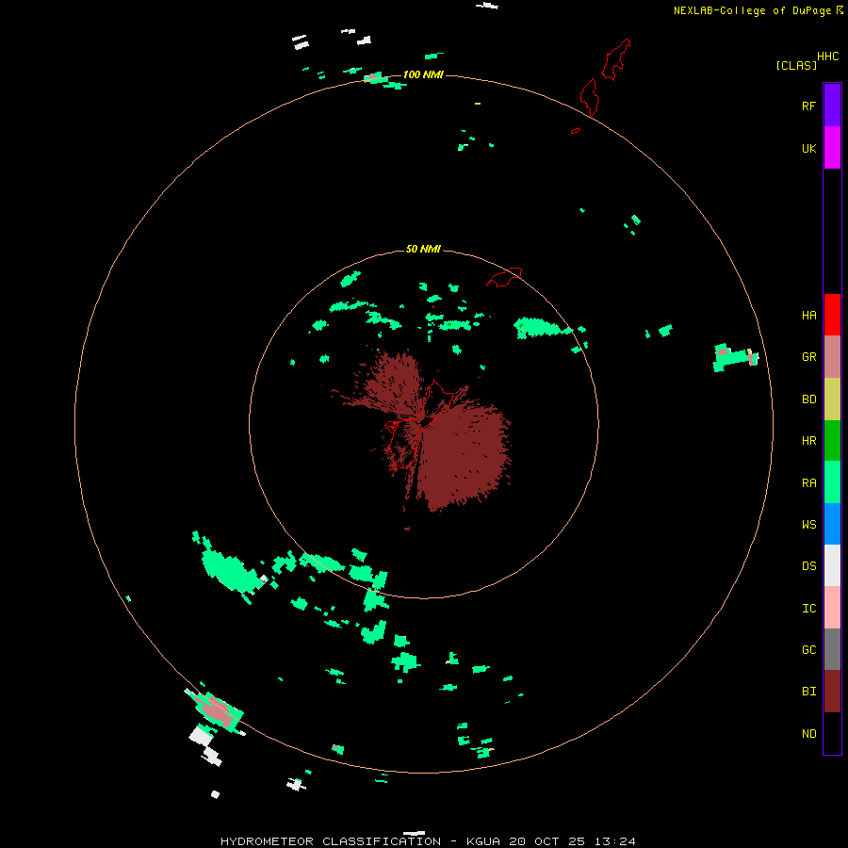
Task: Click the DS legend label
Action: [x=808, y=566]
